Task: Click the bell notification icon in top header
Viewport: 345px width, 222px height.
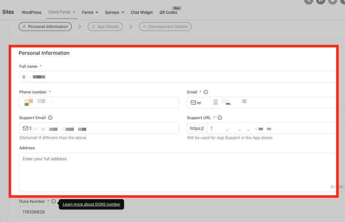Action: (333, 1)
